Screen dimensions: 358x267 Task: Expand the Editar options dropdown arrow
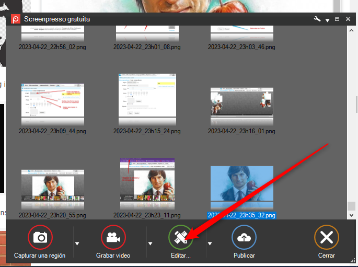210,243
